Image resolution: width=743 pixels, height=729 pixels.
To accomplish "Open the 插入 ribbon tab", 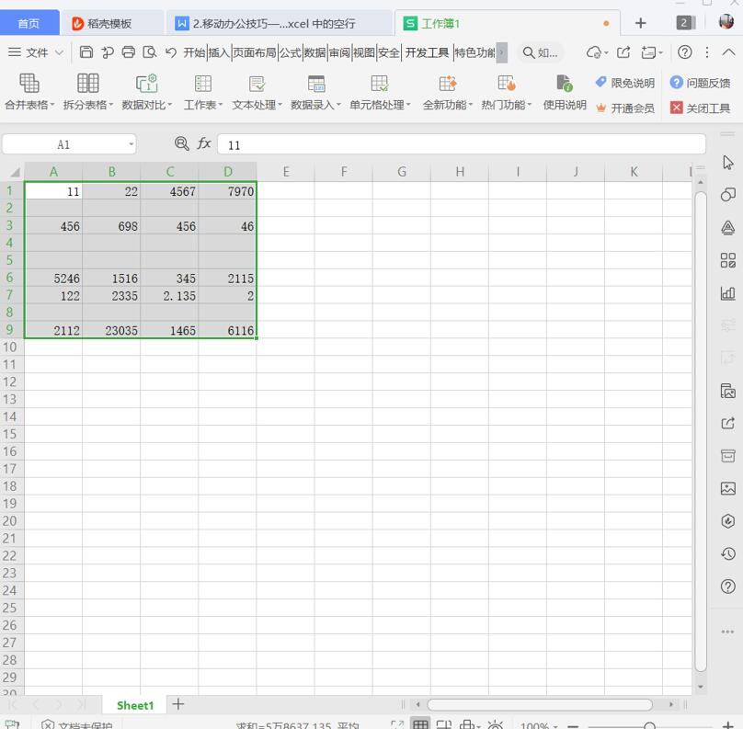I will point(219,52).
